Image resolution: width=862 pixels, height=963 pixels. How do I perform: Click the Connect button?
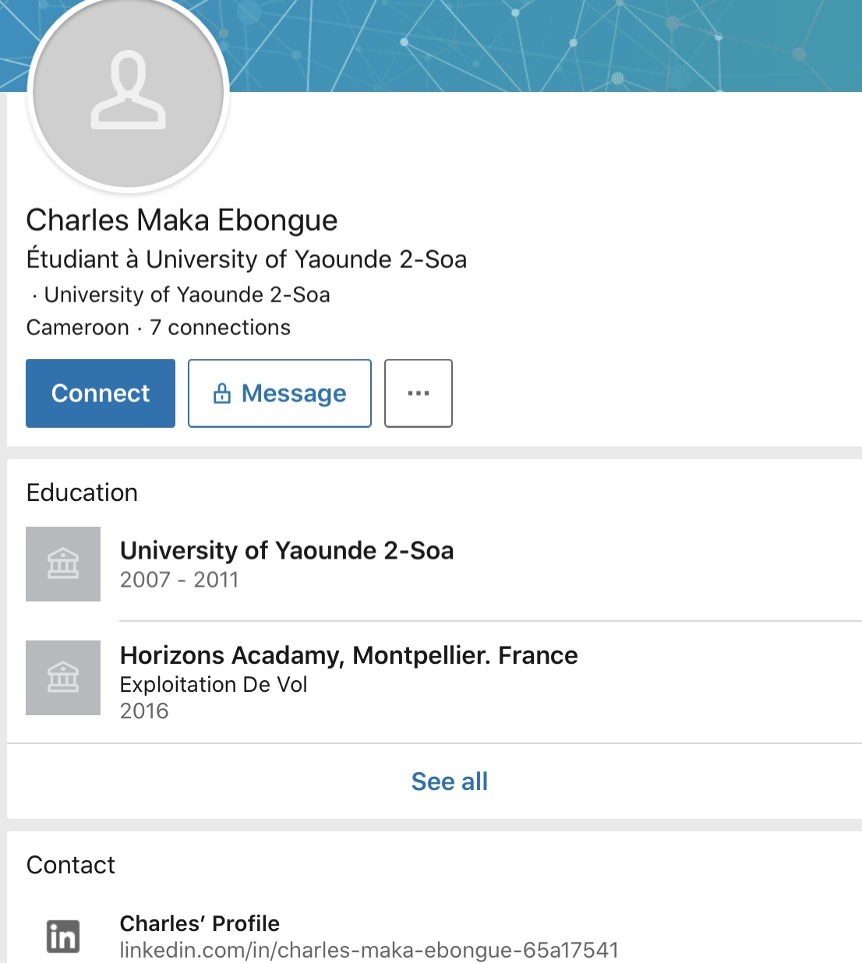point(101,393)
